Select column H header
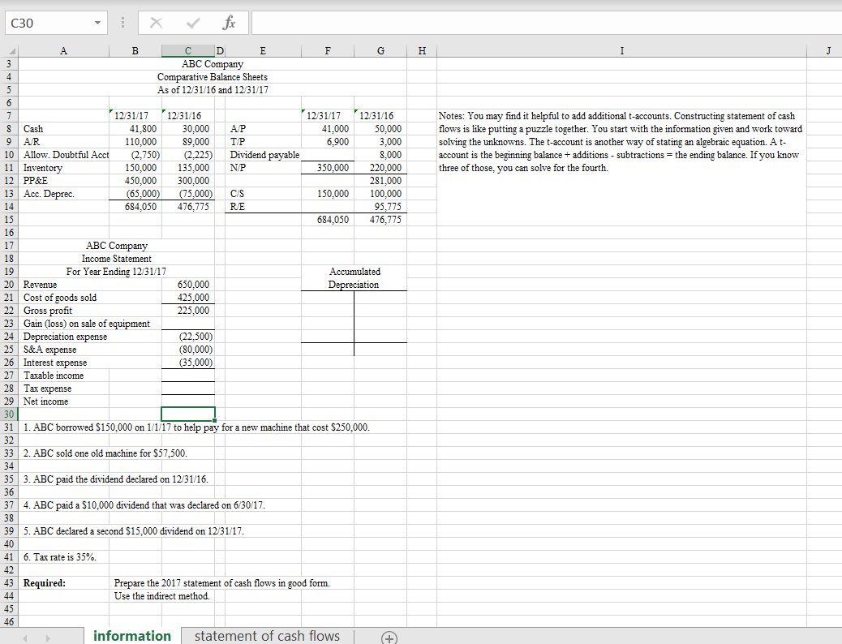Viewport: 842px width, 644px height. (x=422, y=51)
